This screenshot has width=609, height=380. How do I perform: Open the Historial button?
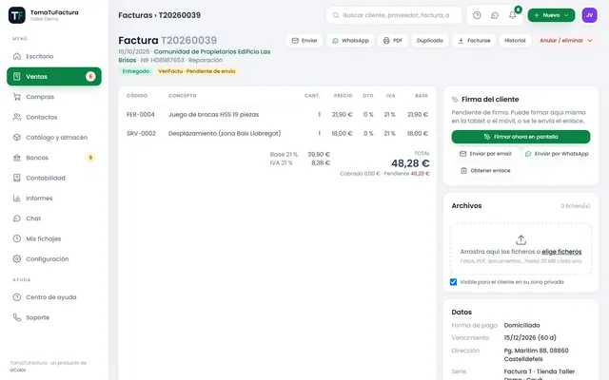coord(515,40)
